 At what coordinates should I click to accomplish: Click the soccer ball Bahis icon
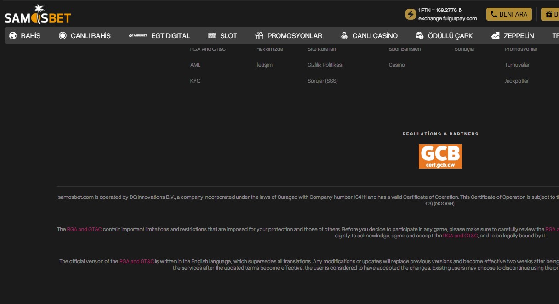pos(13,35)
